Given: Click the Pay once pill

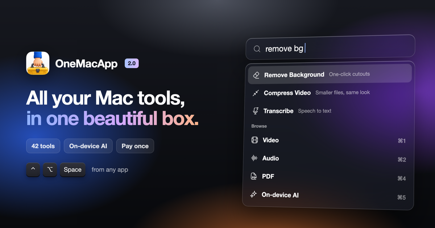Looking at the screenshot, I should [x=135, y=146].
